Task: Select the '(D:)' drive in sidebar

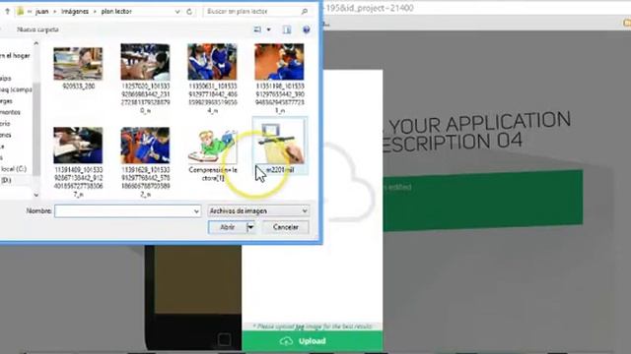Action: [x=6, y=180]
